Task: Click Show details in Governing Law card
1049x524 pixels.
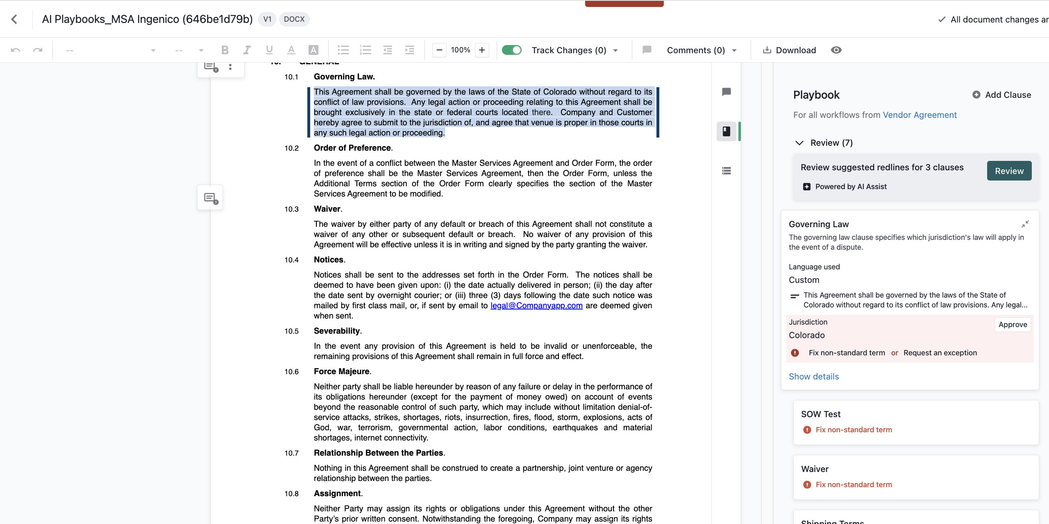Action: (x=814, y=377)
